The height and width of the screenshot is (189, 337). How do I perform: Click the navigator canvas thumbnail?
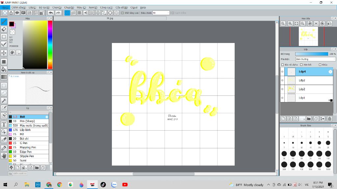(x=308, y=36)
